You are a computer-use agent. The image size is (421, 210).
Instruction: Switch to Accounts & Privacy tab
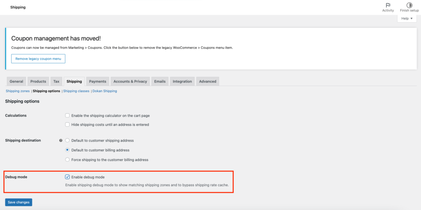point(130,82)
